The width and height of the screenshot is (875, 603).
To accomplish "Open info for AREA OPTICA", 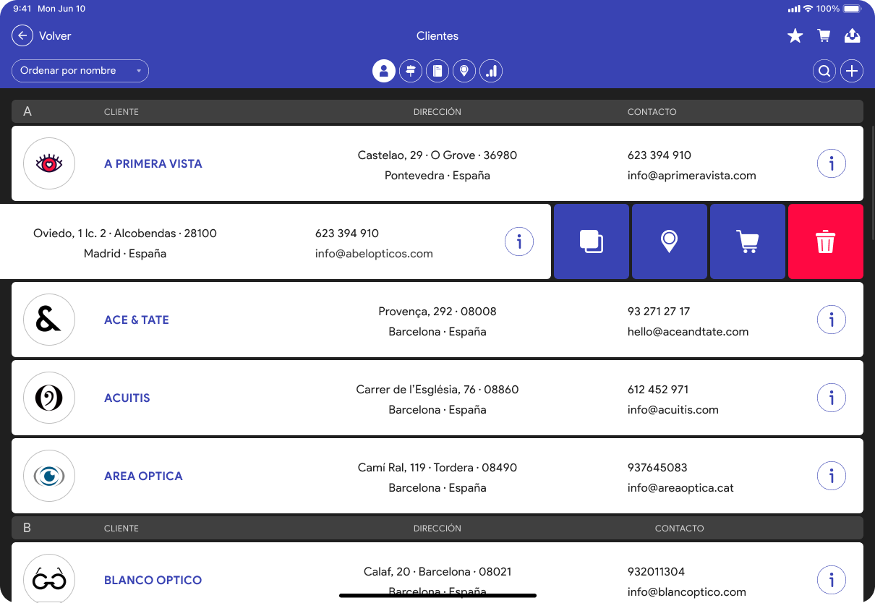I will 832,476.
